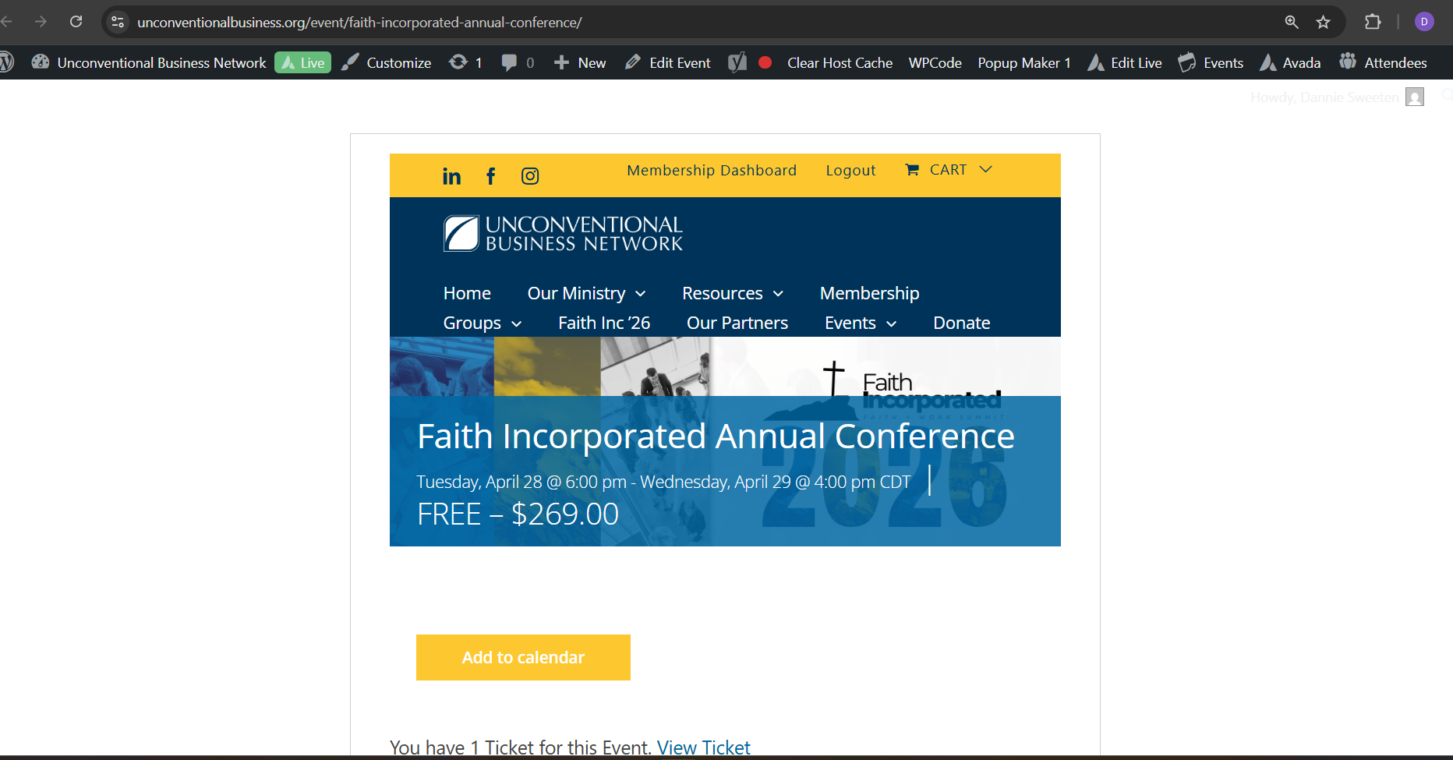Open the Our Partners nav item
Viewport: 1453px width, 760px height.
click(737, 323)
